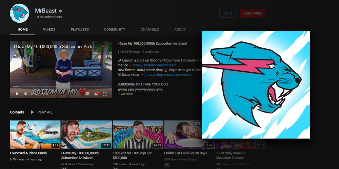339x169 pixels.
Task: Click the Play All label
Action: (45, 112)
